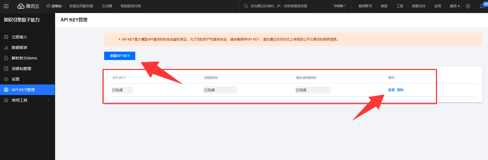488x160 pixels.
Task: Open 客服支持 menu
Action: pos(419,6)
